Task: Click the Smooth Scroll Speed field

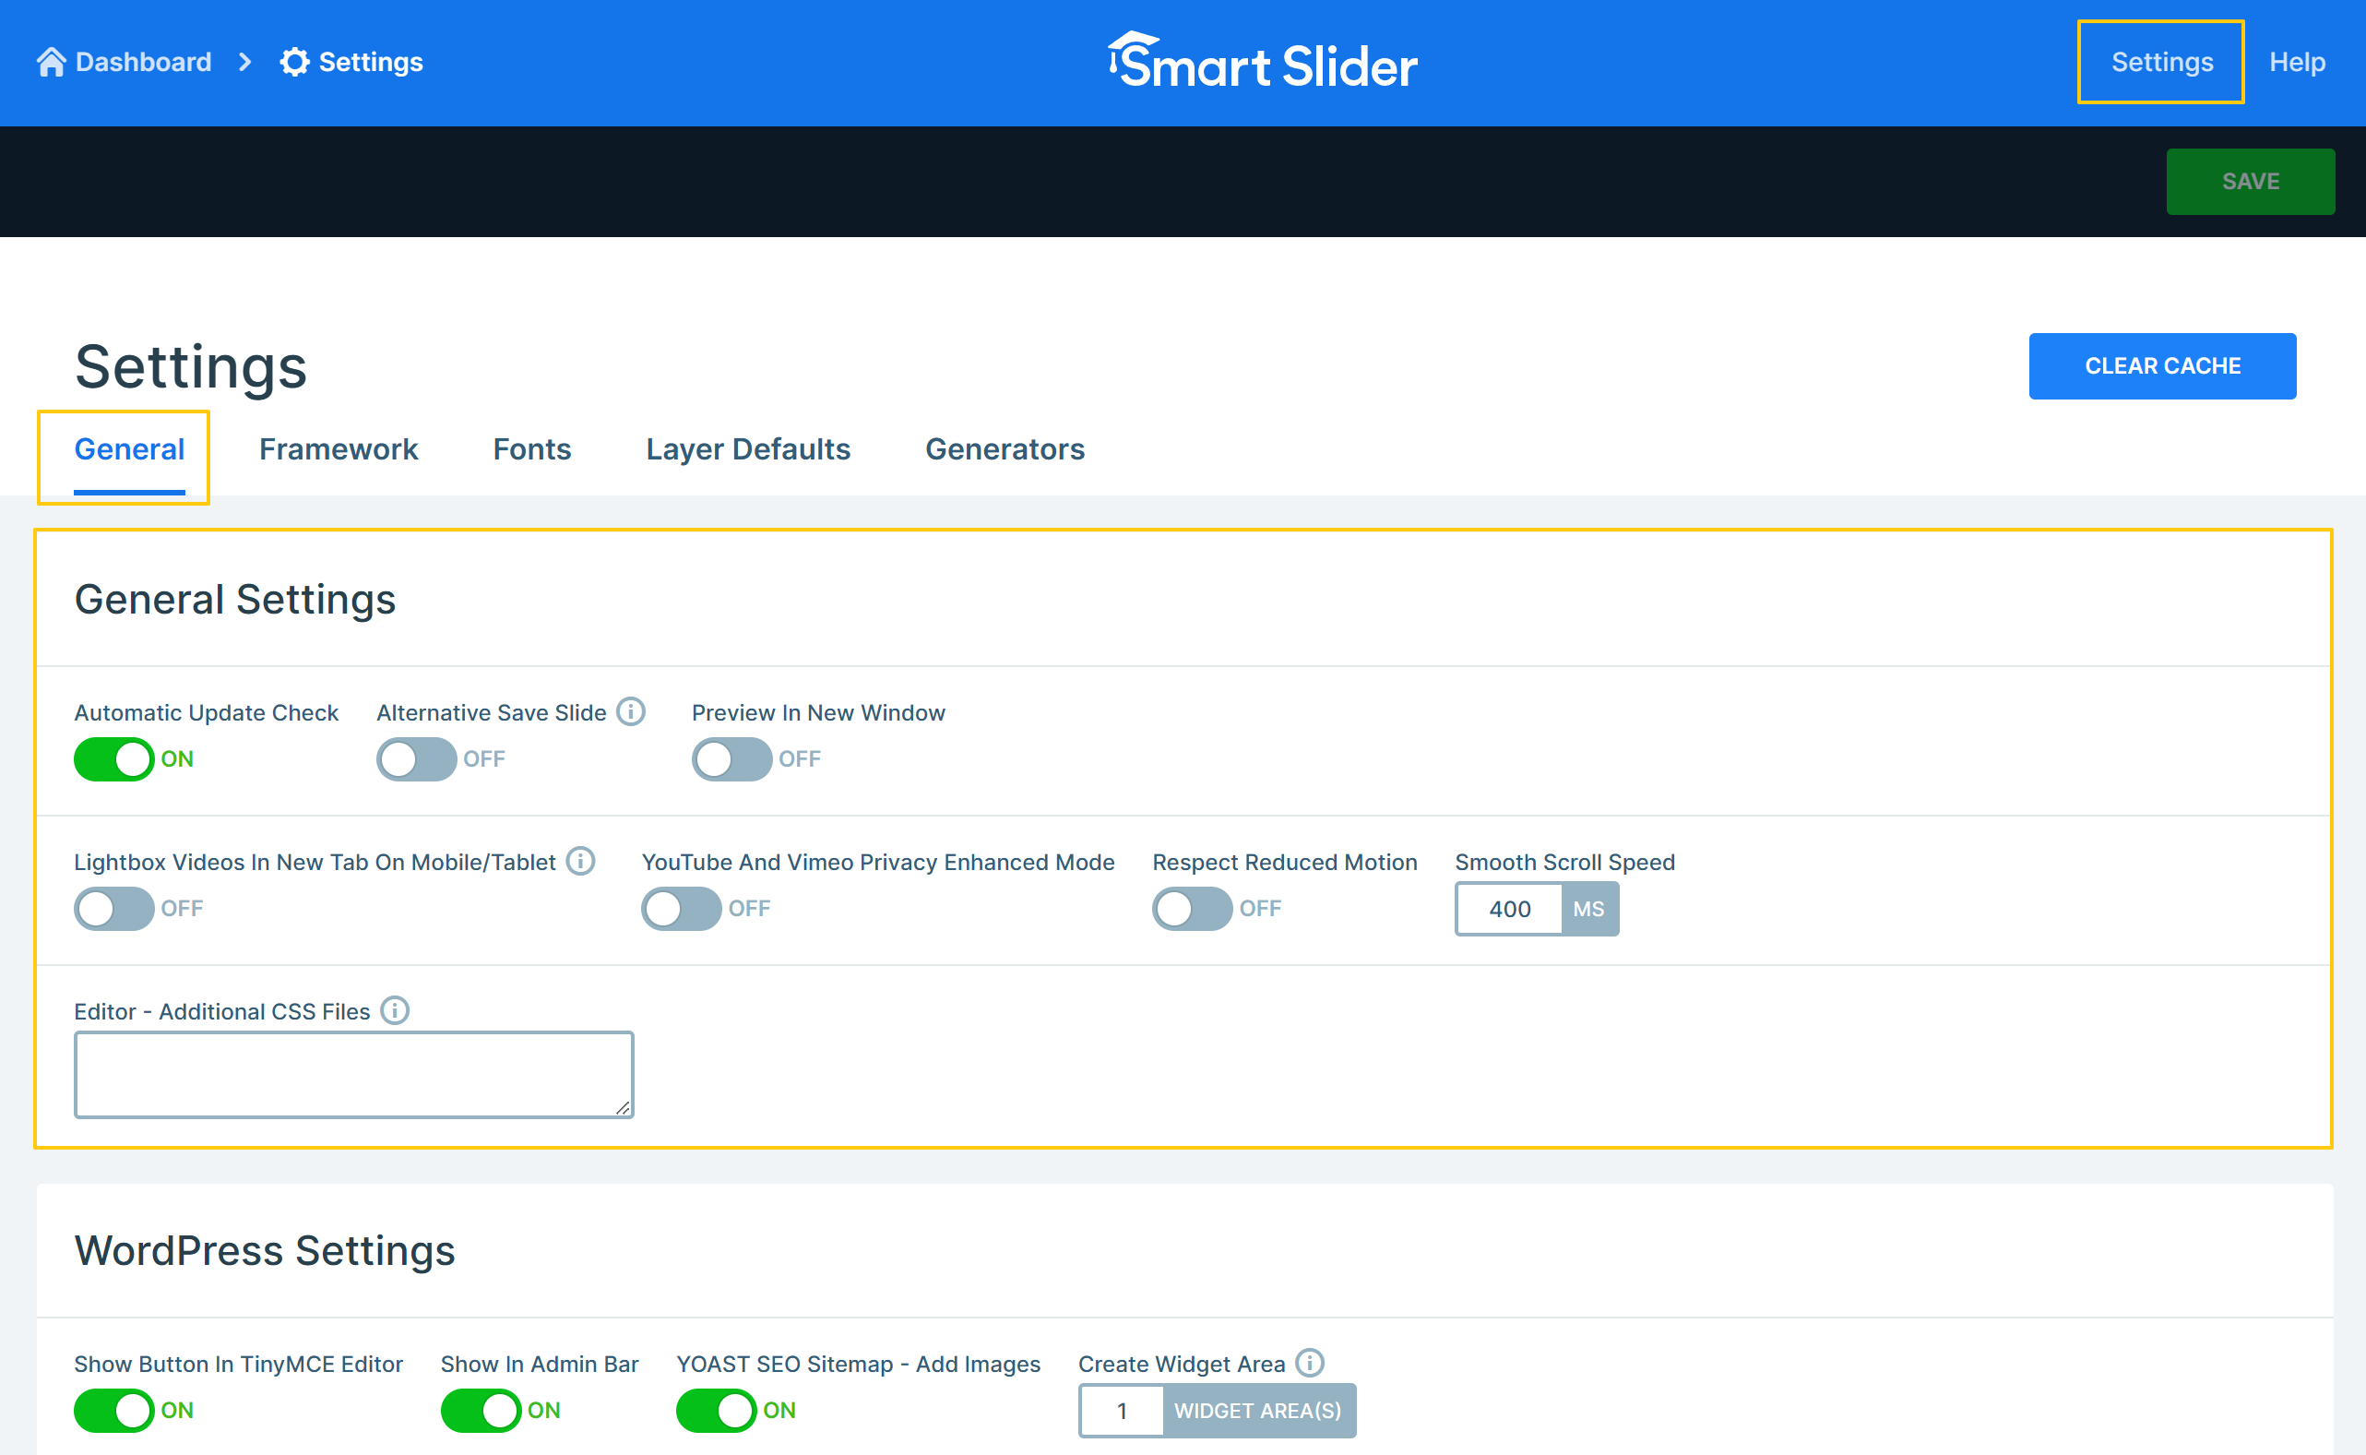Action: point(1508,910)
